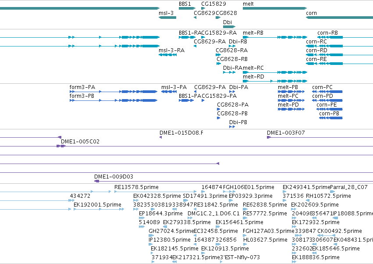Select the melt gene bar
This screenshot has height=264, width=373.
click(x=275, y=8)
